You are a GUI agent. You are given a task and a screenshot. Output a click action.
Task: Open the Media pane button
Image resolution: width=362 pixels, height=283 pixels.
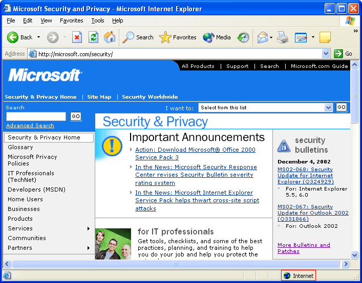(217, 37)
